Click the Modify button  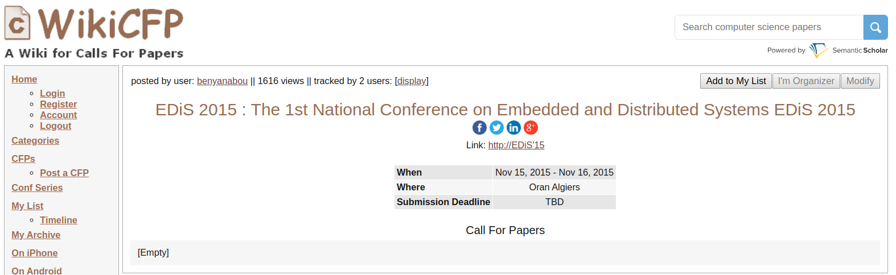pos(860,81)
